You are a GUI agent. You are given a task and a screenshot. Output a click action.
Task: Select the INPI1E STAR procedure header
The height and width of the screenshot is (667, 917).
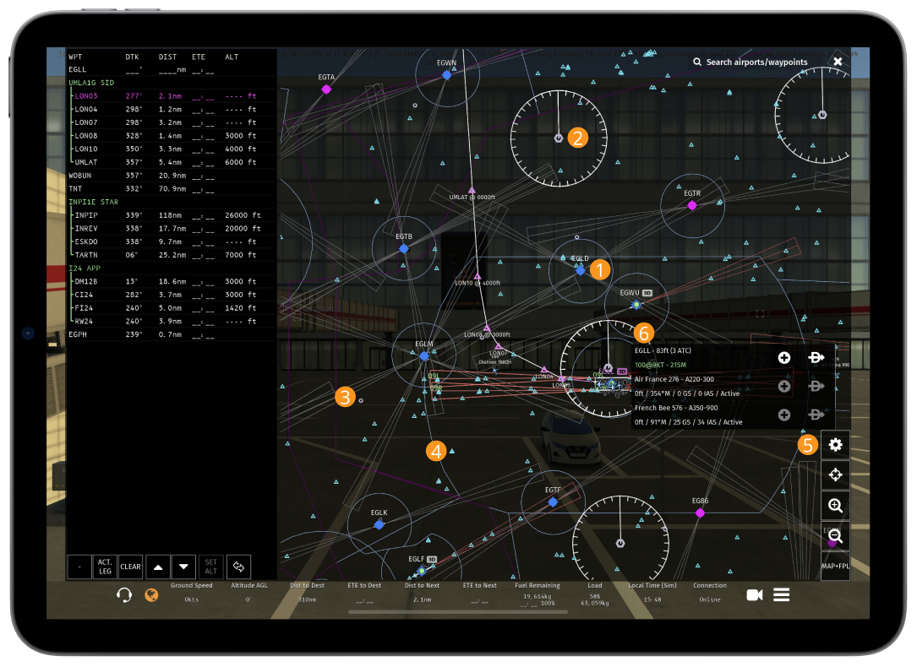point(93,202)
